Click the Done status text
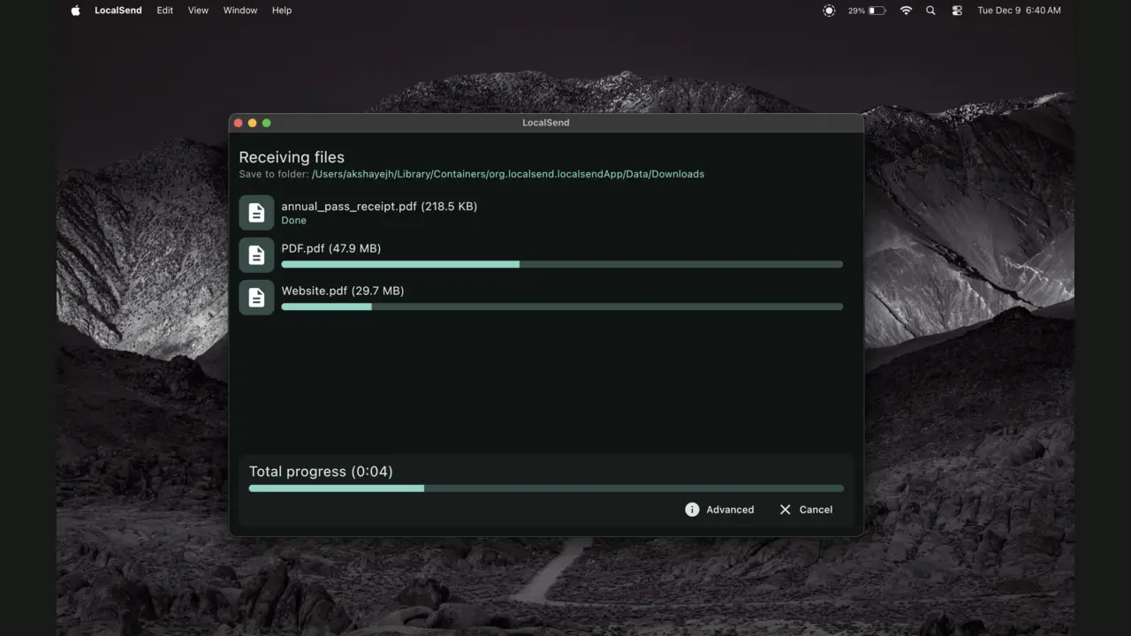Viewport: 1131px width, 636px height. point(294,221)
